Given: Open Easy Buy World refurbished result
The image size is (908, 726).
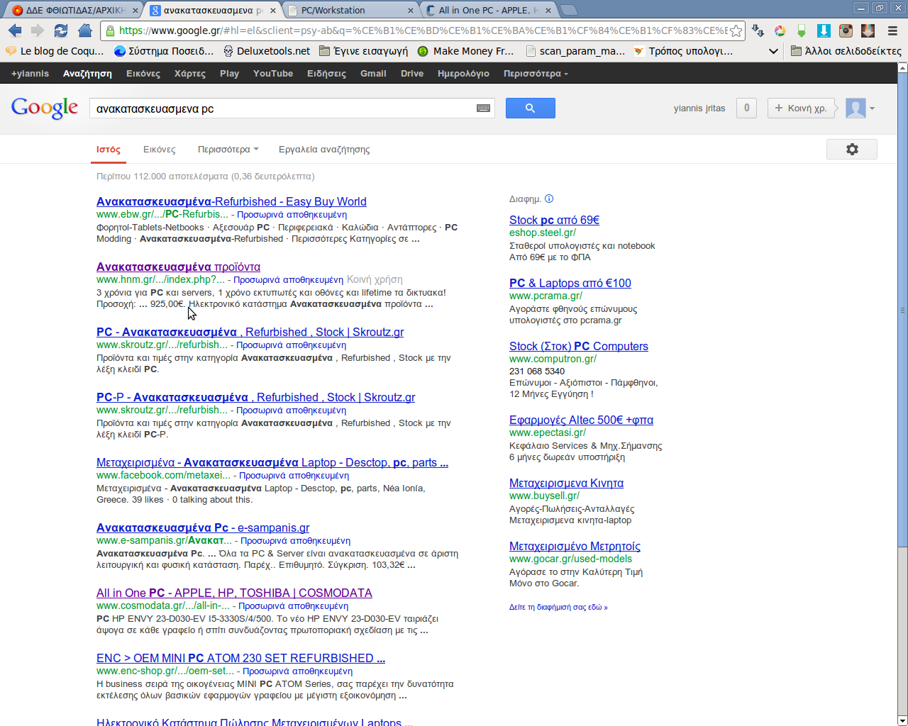Looking at the screenshot, I should 231,201.
